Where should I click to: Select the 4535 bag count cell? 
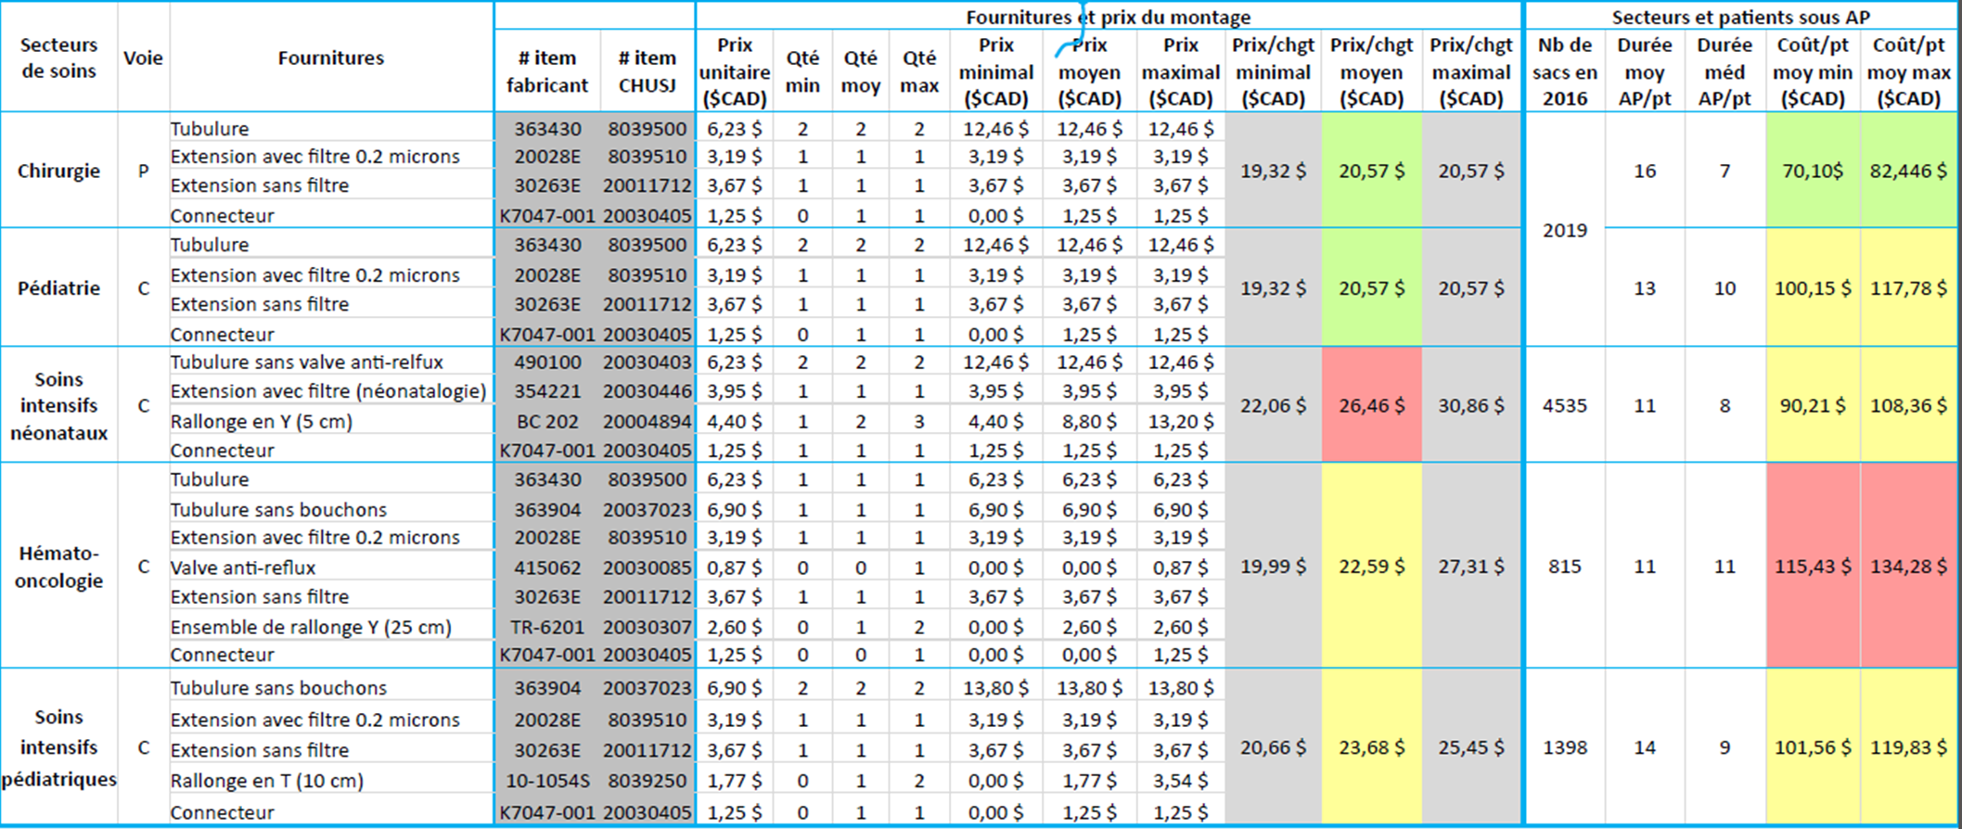1564,405
